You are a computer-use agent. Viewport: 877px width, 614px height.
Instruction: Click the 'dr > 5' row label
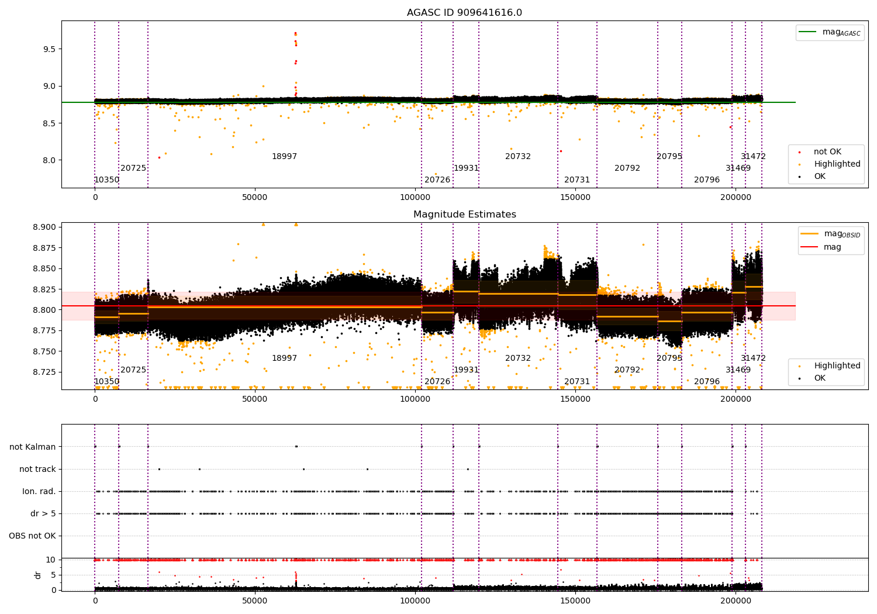43,513
